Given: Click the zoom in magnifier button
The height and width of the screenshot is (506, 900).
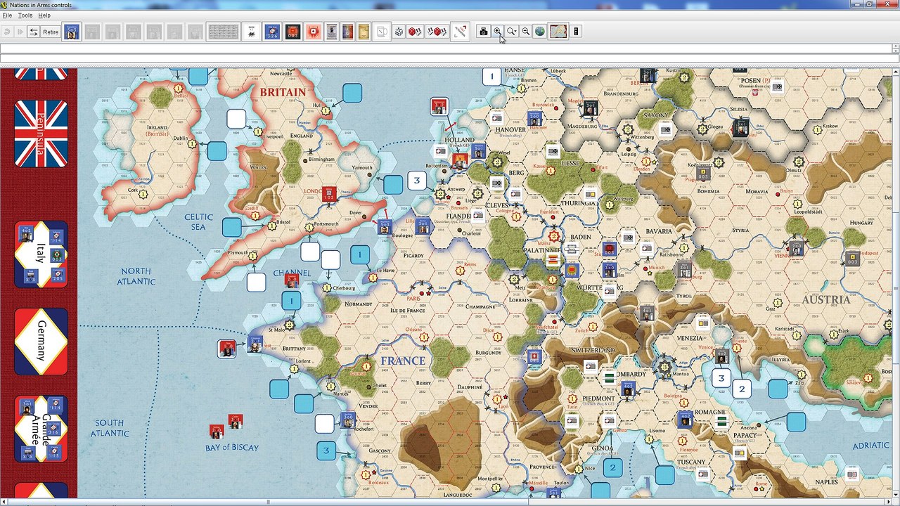Looking at the screenshot, I should point(497,32).
